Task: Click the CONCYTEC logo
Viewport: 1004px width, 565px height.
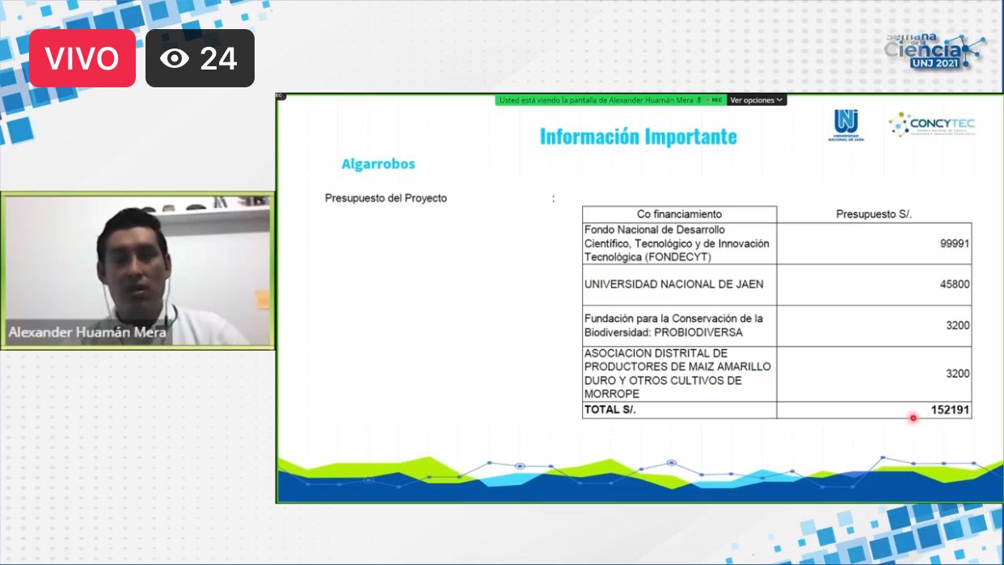Action: tap(932, 124)
